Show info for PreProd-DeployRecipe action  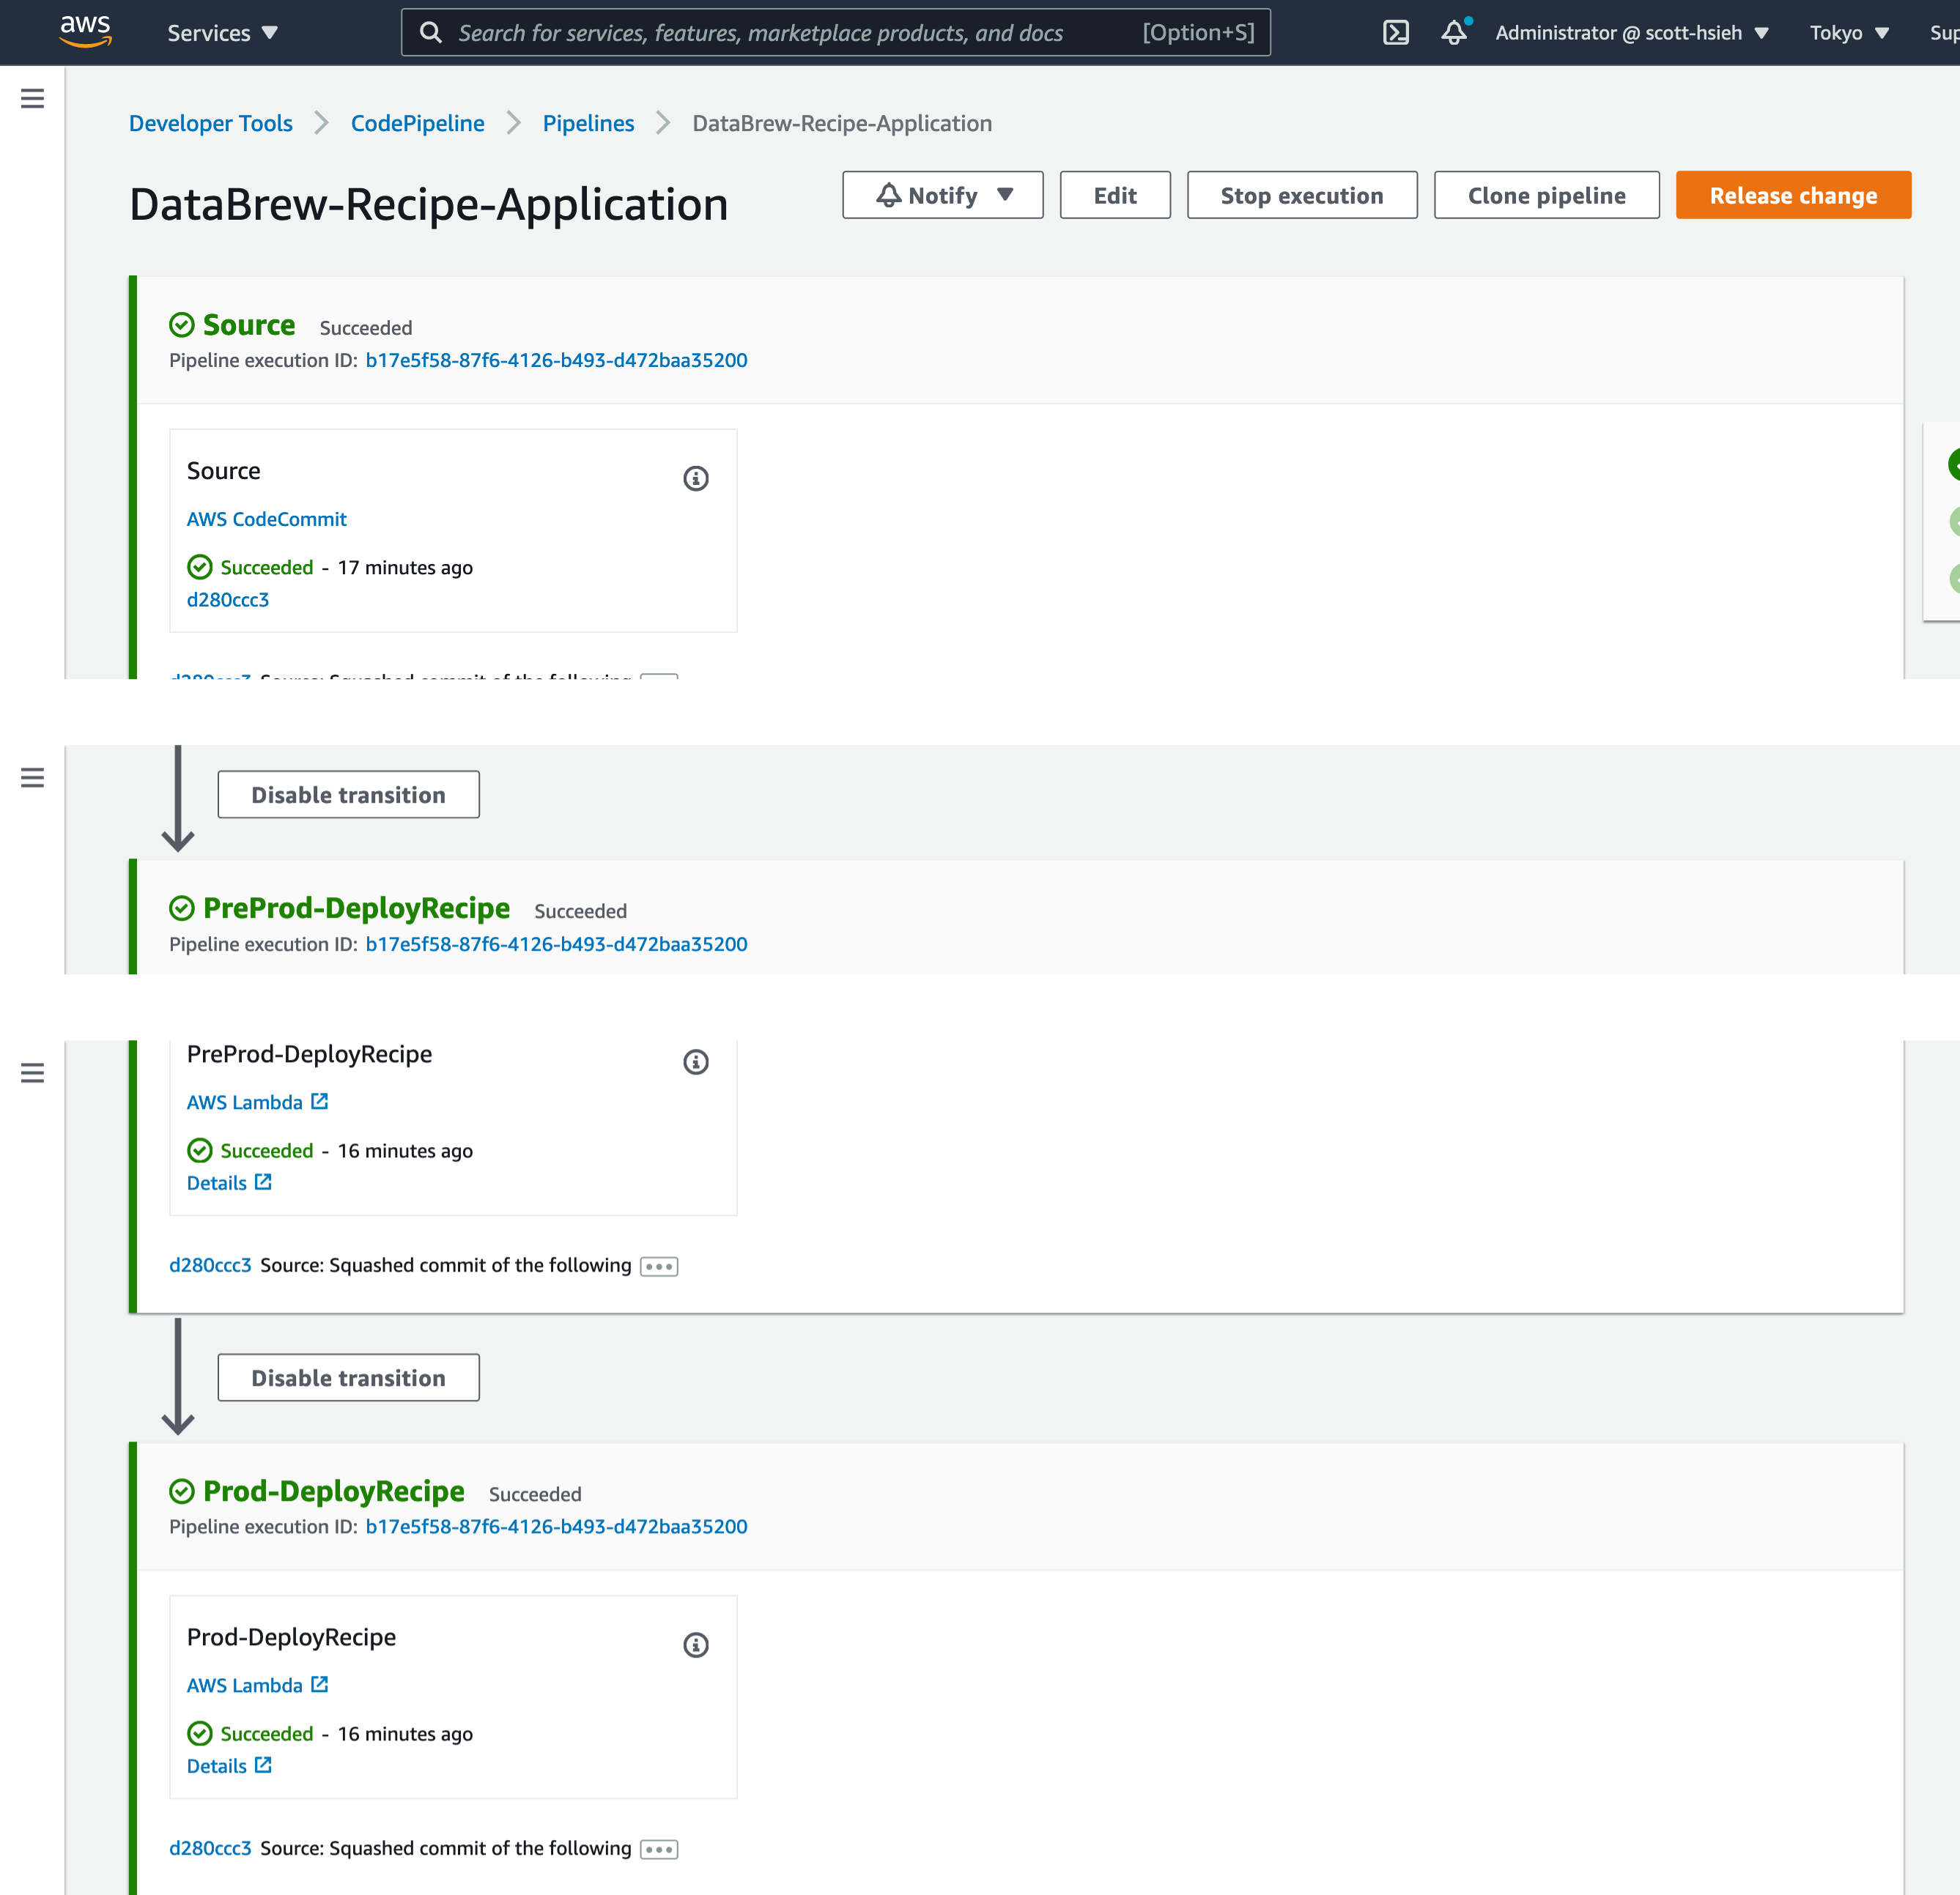[x=695, y=1061]
